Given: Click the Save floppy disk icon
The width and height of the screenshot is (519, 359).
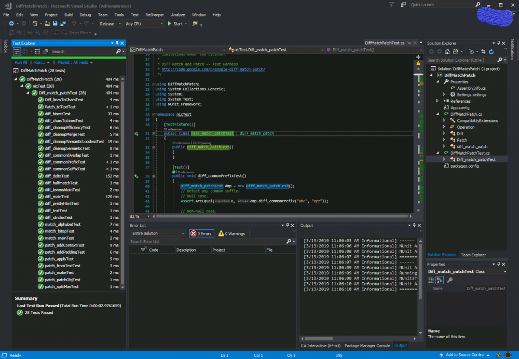Looking at the screenshot, I should point(55,23).
